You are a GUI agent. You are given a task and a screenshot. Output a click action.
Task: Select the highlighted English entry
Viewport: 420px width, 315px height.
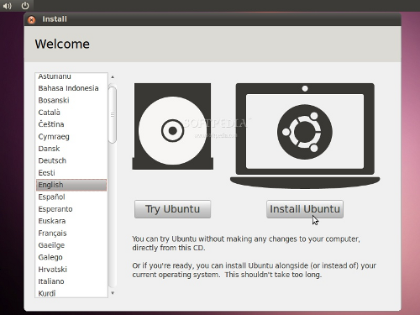point(71,185)
